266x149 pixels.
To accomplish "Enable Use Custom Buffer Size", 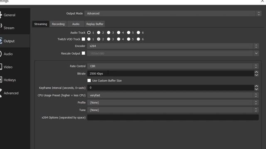I will click(89, 81).
